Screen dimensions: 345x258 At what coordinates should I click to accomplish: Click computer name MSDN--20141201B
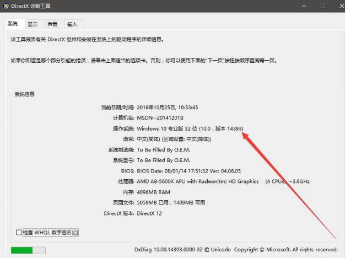pos(160,118)
